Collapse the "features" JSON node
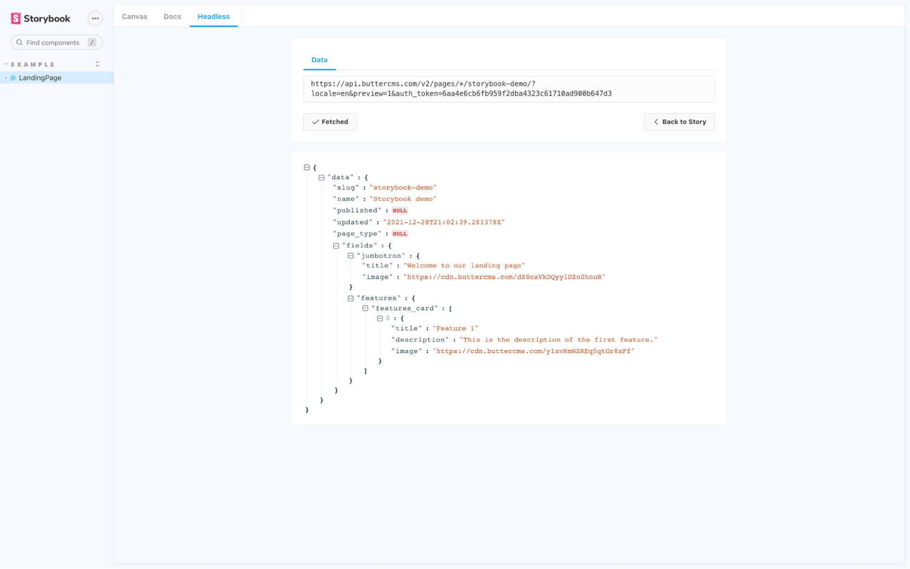The width and height of the screenshot is (910, 569). [x=351, y=299]
